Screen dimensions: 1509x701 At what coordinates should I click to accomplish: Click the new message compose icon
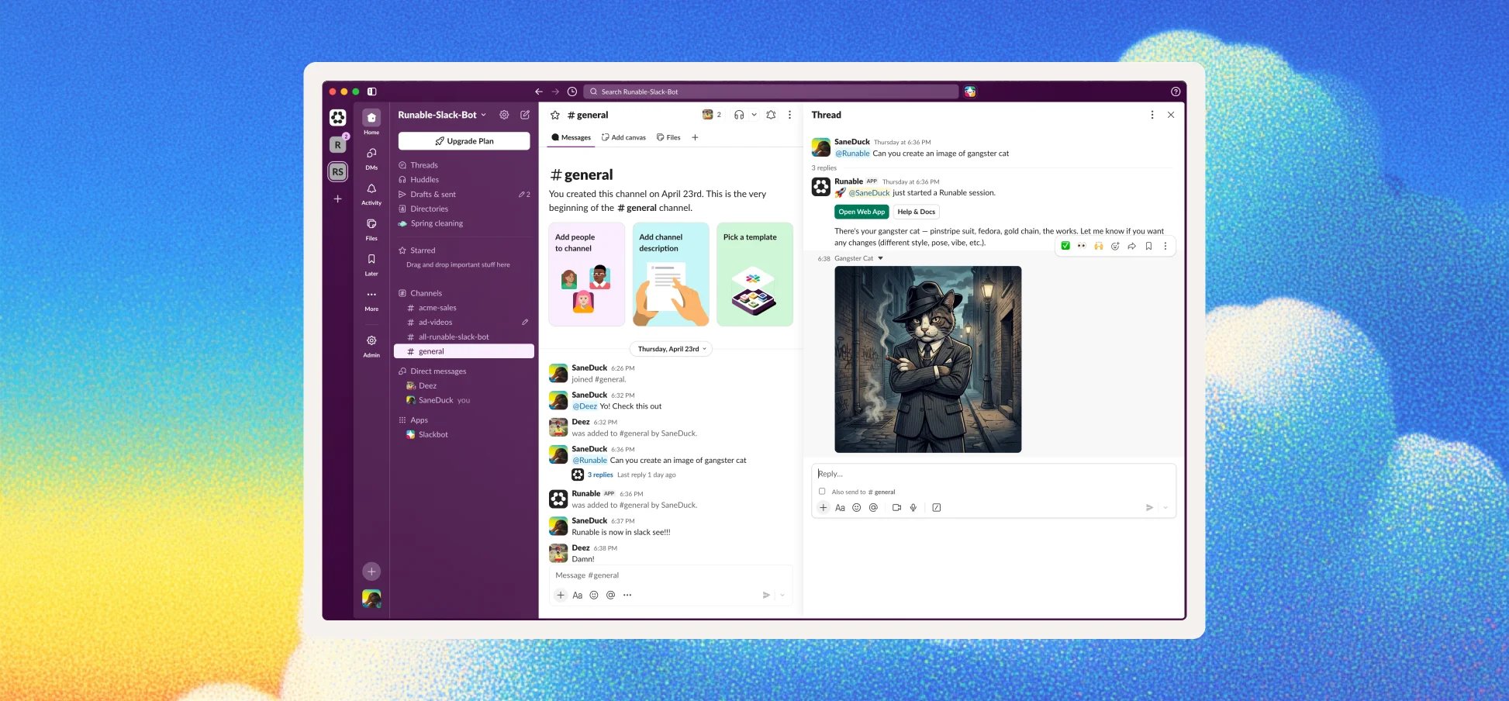pyautogui.click(x=525, y=115)
